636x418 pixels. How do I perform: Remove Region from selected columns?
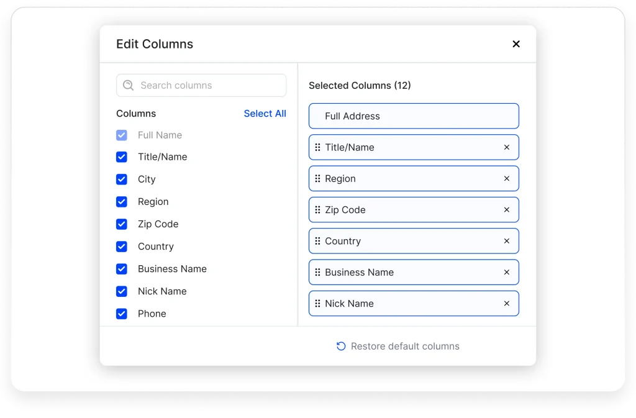point(507,178)
